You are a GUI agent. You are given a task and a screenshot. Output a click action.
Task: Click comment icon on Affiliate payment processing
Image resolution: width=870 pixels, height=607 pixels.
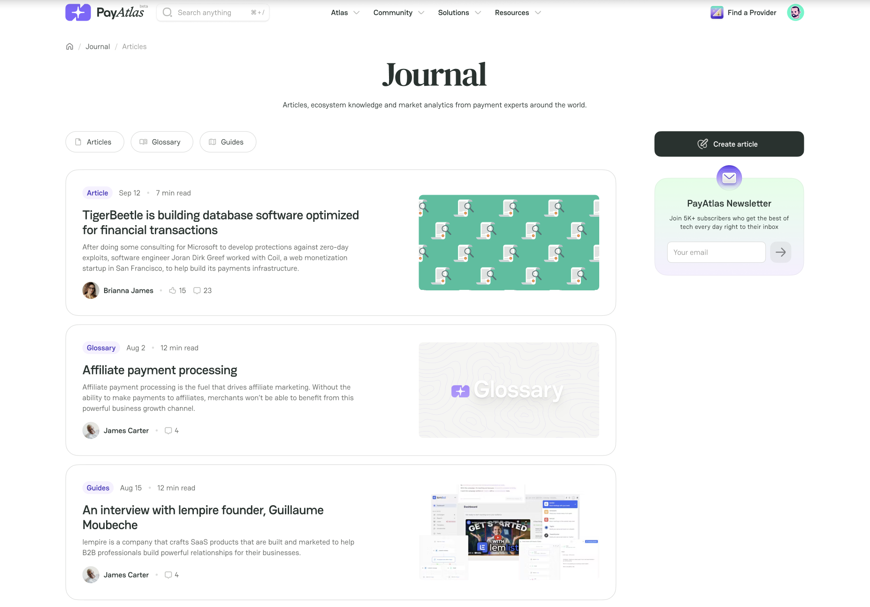click(168, 431)
